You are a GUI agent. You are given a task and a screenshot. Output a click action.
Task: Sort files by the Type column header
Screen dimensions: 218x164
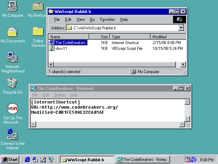coord(130,37)
